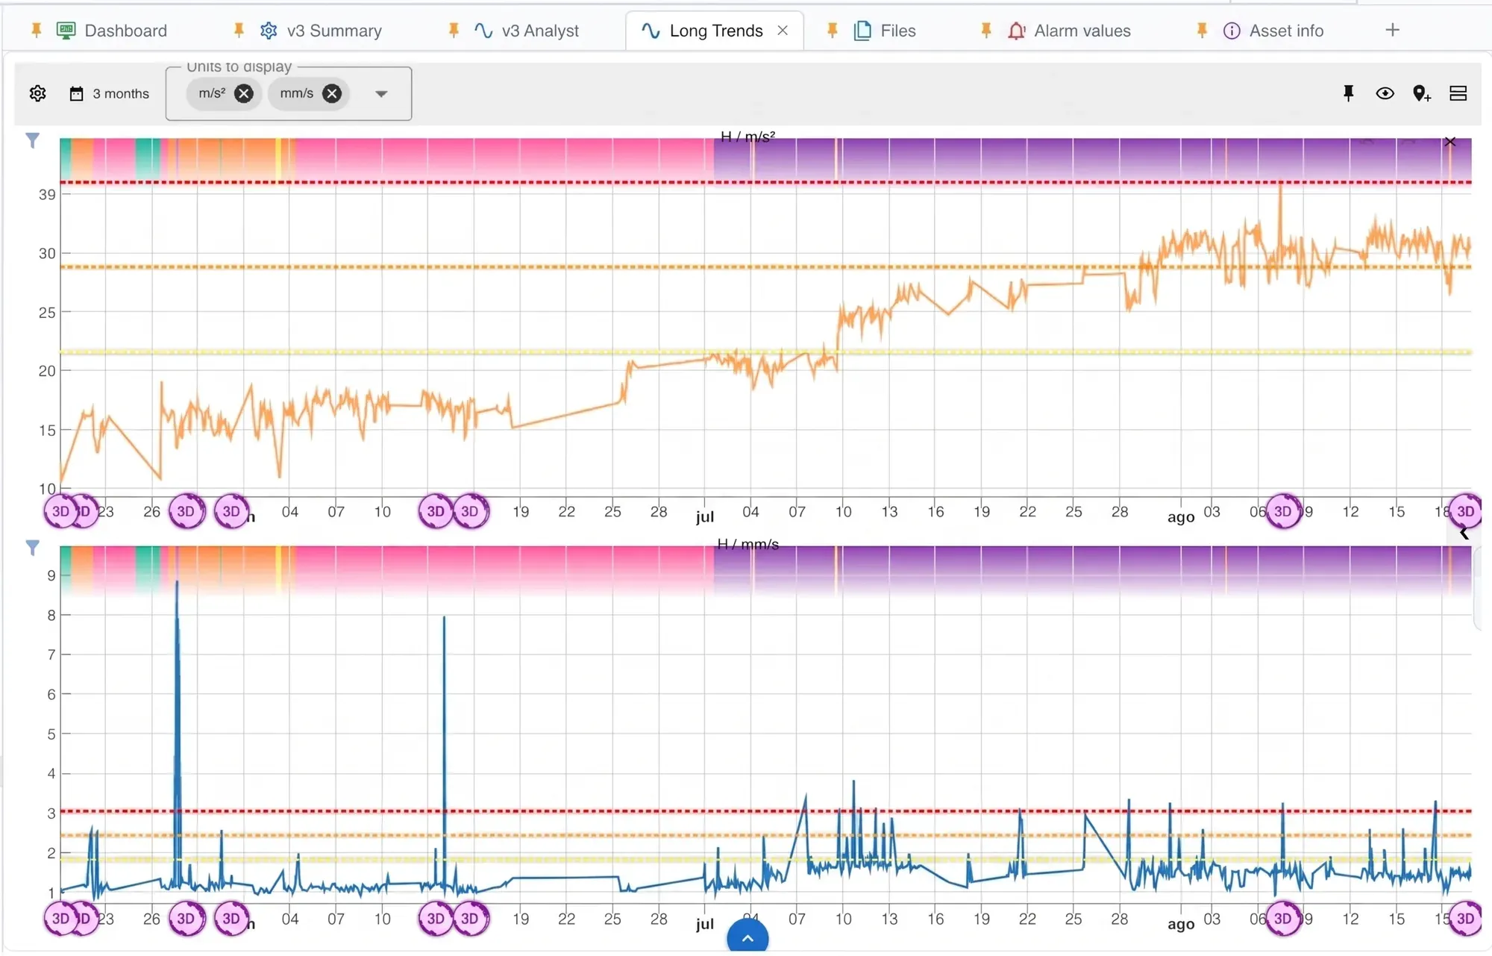
Task: Select the Long Trends tab
Action: [703, 31]
